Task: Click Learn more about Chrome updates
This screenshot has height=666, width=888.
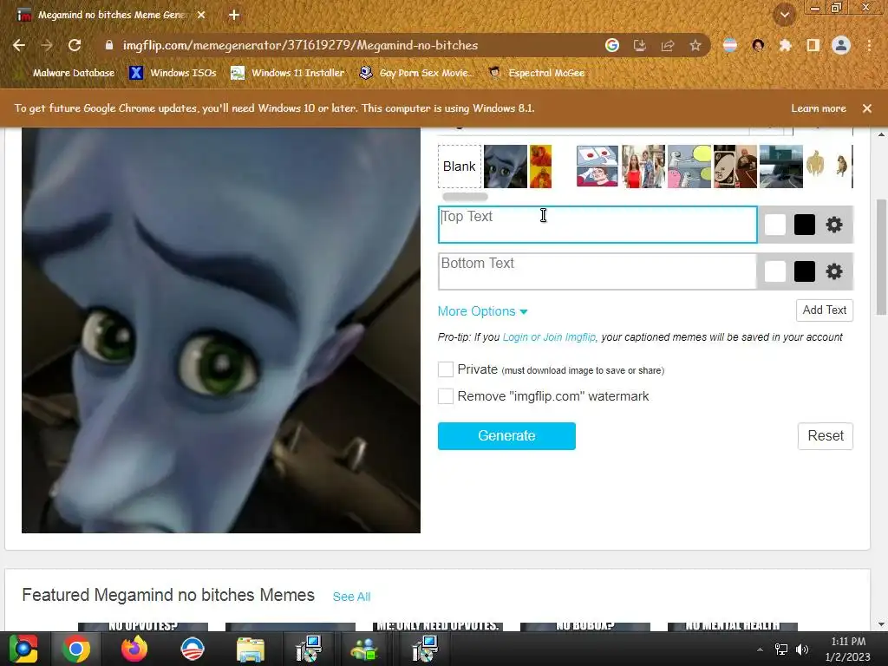Action: pyautogui.click(x=819, y=108)
